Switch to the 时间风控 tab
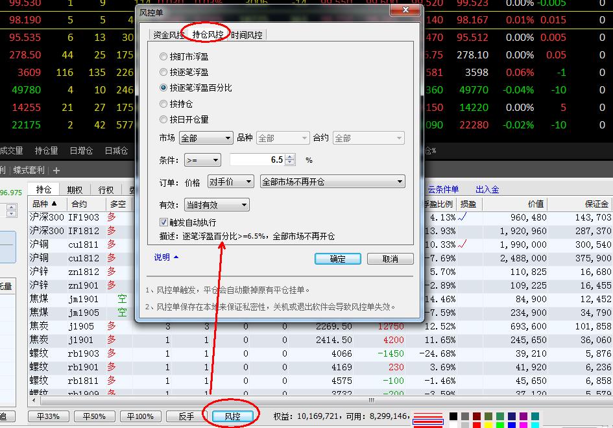Viewport: 613px width, 428px height. (x=247, y=35)
